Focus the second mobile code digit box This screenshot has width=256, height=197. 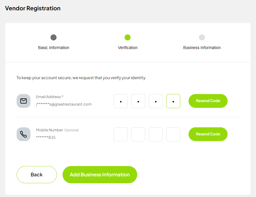point(138,134)
